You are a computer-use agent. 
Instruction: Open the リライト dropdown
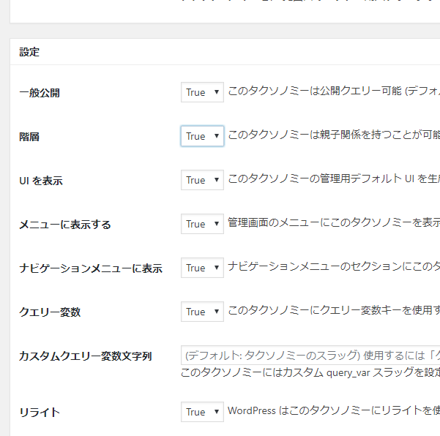pos(202,412)
